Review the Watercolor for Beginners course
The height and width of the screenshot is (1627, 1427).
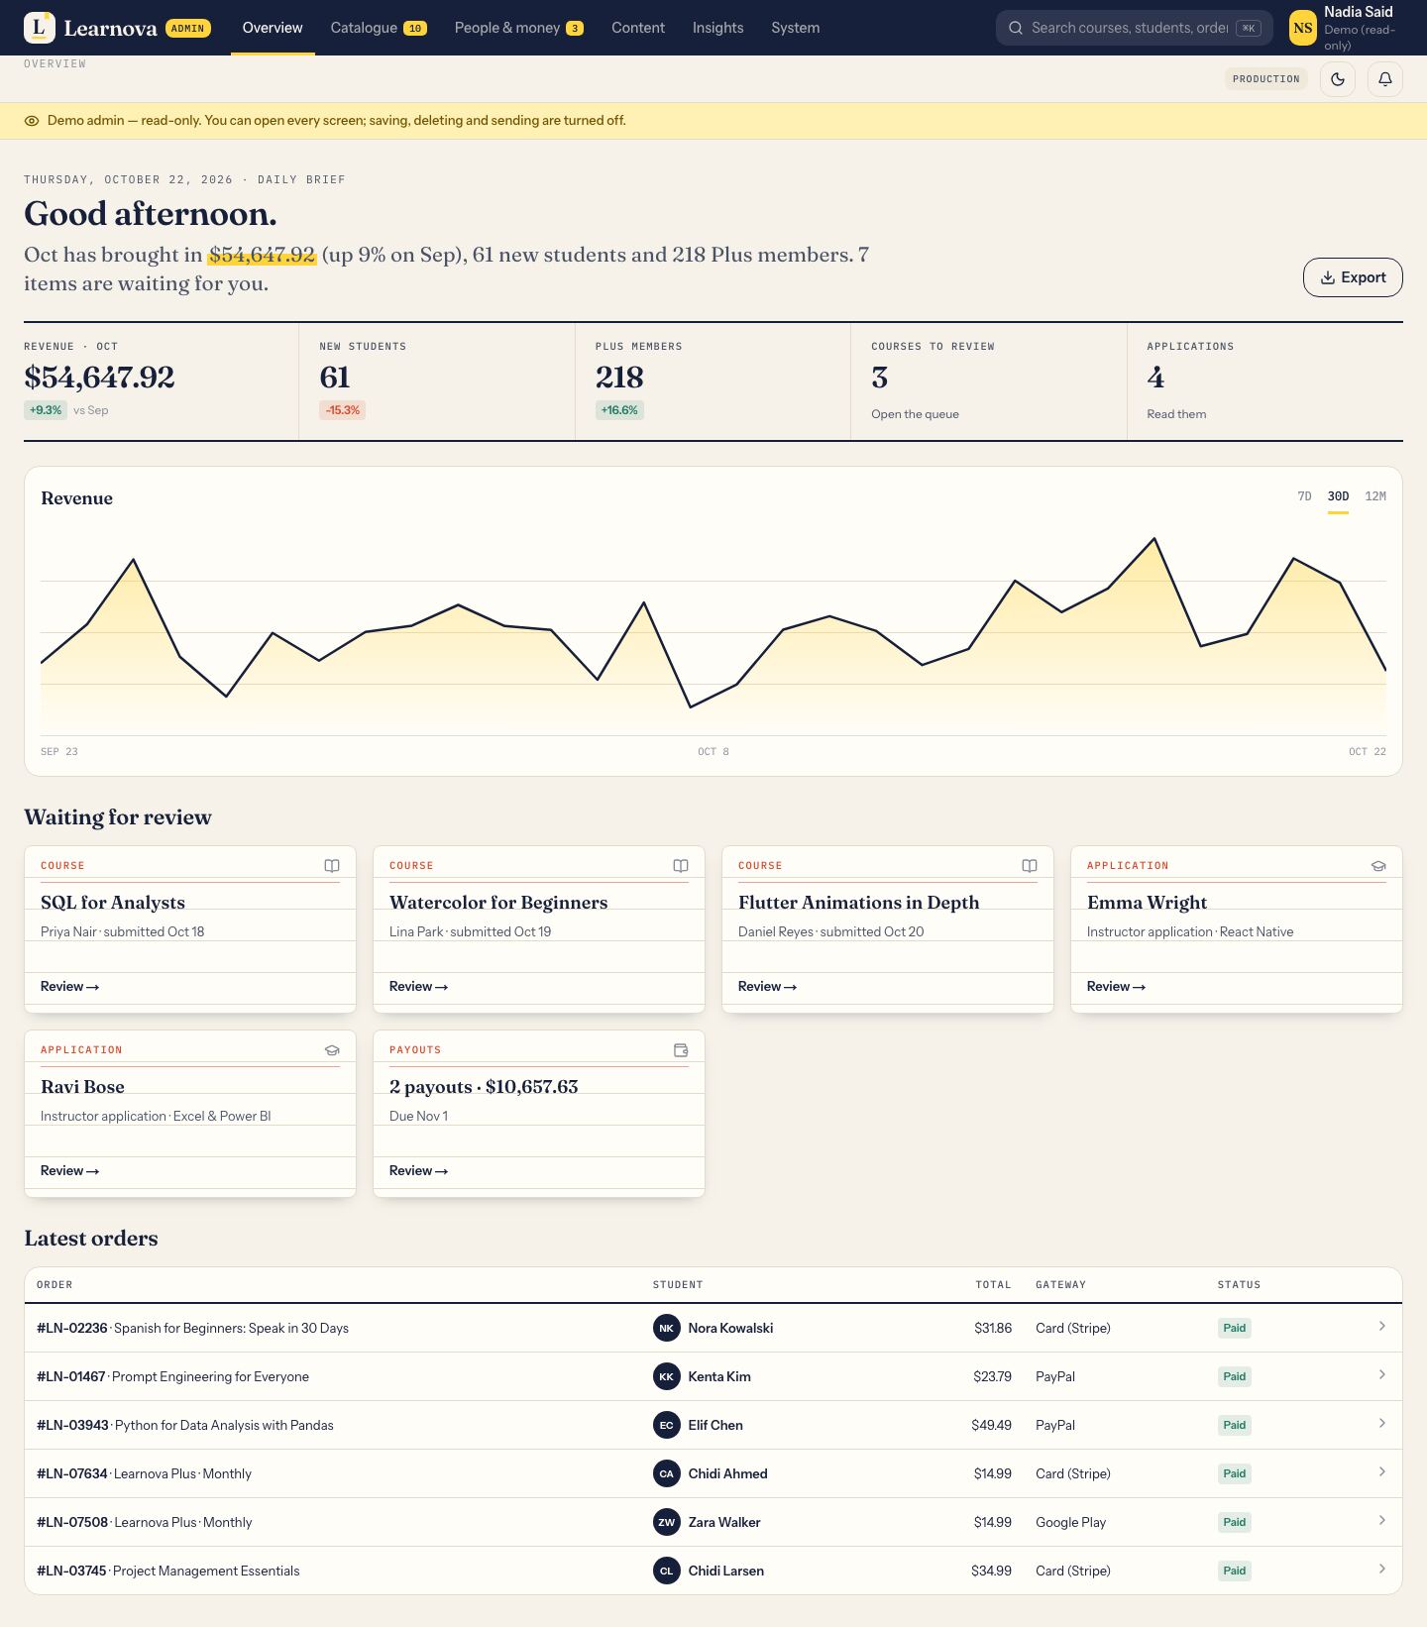[419, 987]
